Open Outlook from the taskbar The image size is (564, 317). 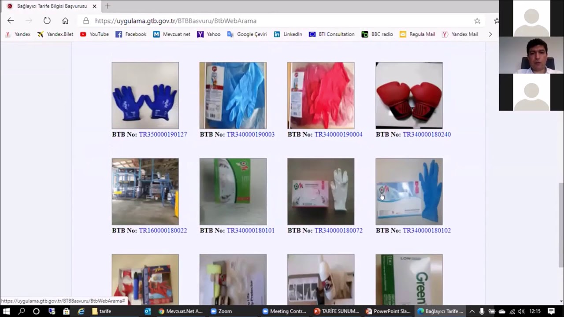pyautogui.click(x=148, y=311)
